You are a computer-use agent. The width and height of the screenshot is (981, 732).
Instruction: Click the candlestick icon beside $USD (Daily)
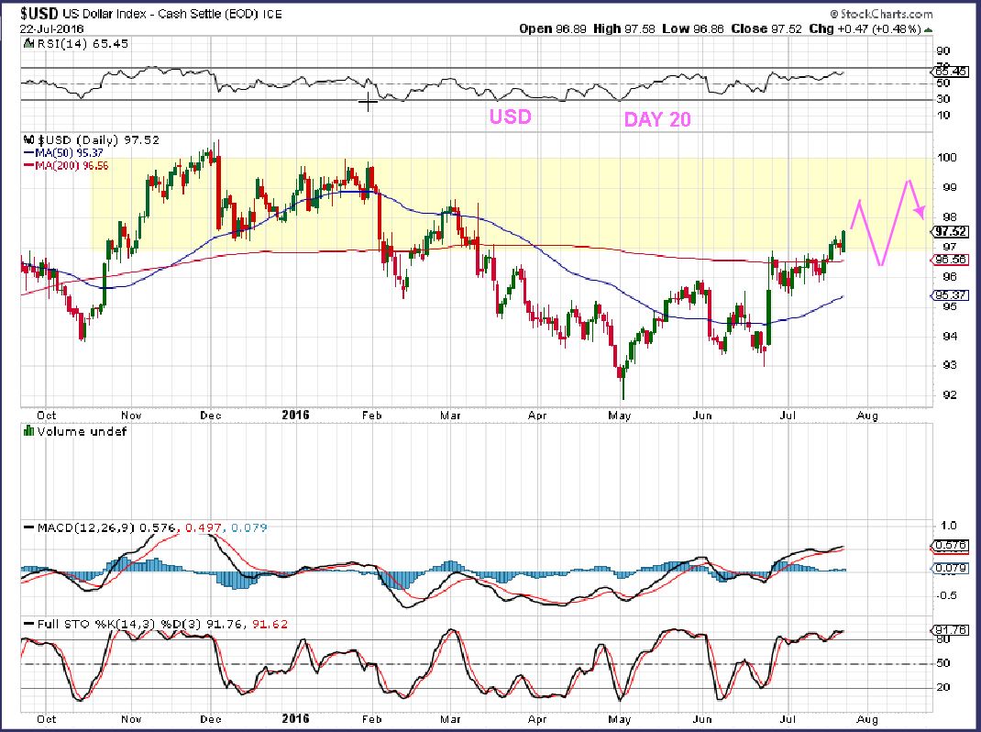click(x=28, y=139)
